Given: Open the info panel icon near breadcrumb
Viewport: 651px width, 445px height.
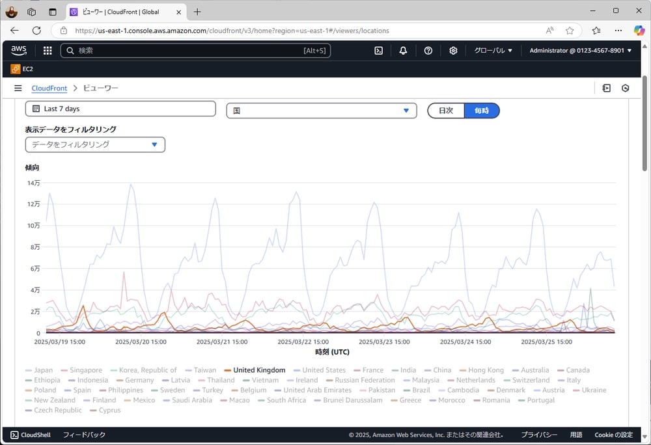Looking at the screenshot, I should click(606, 88).
